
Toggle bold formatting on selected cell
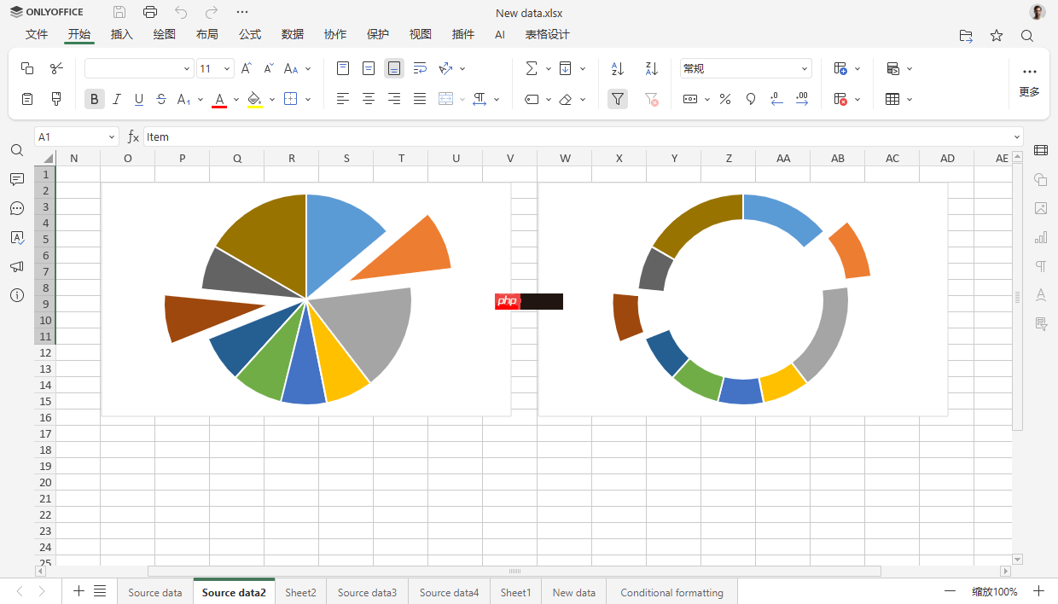[94, 99]
